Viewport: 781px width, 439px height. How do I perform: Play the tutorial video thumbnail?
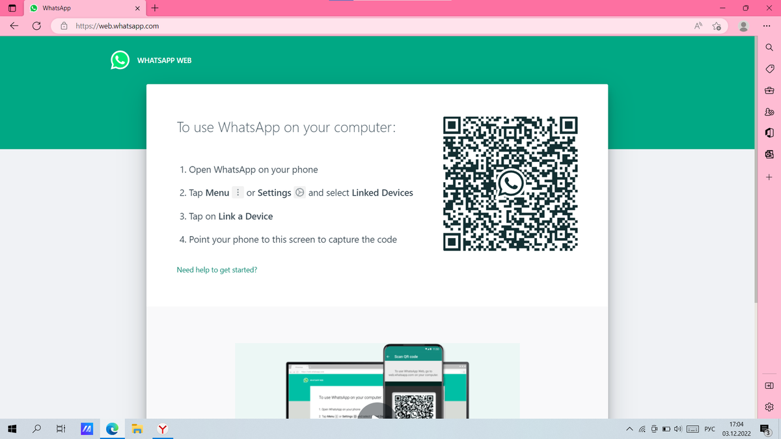(377, 380)
